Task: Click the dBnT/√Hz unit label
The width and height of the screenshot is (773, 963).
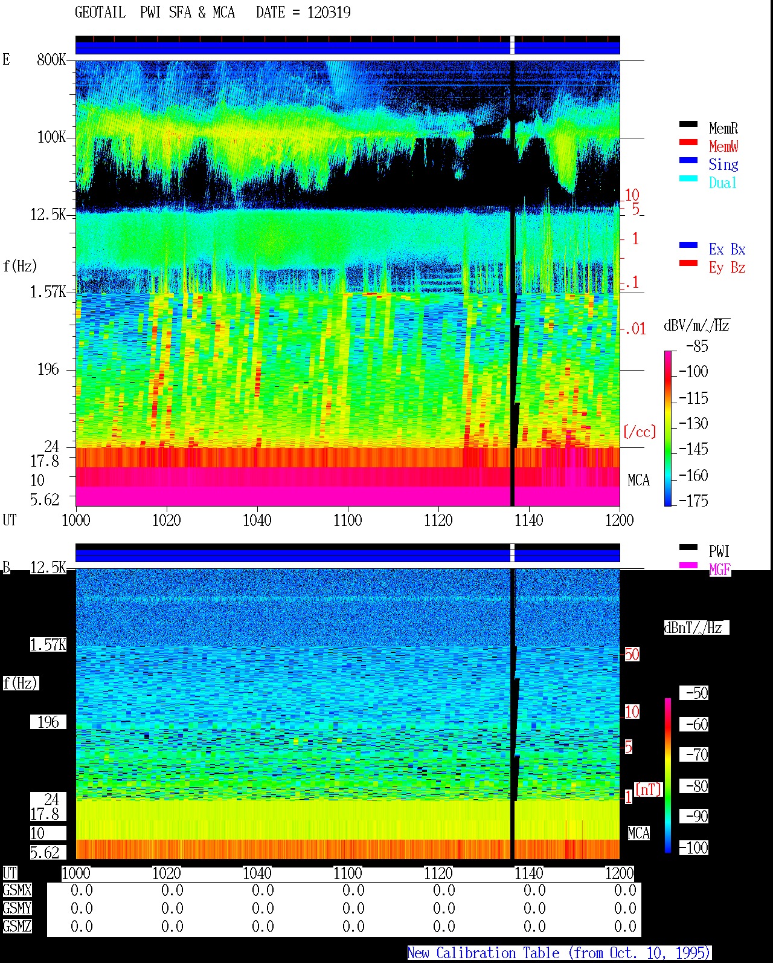Action: point(696,627)
